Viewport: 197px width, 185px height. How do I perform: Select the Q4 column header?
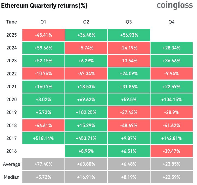tap(172, 22)
